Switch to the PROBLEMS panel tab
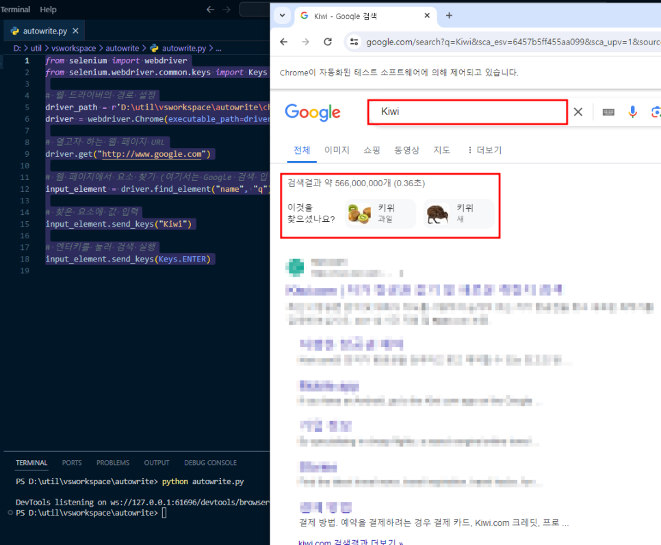The width and height of the screenshot is (661, 545). point(112,463)
